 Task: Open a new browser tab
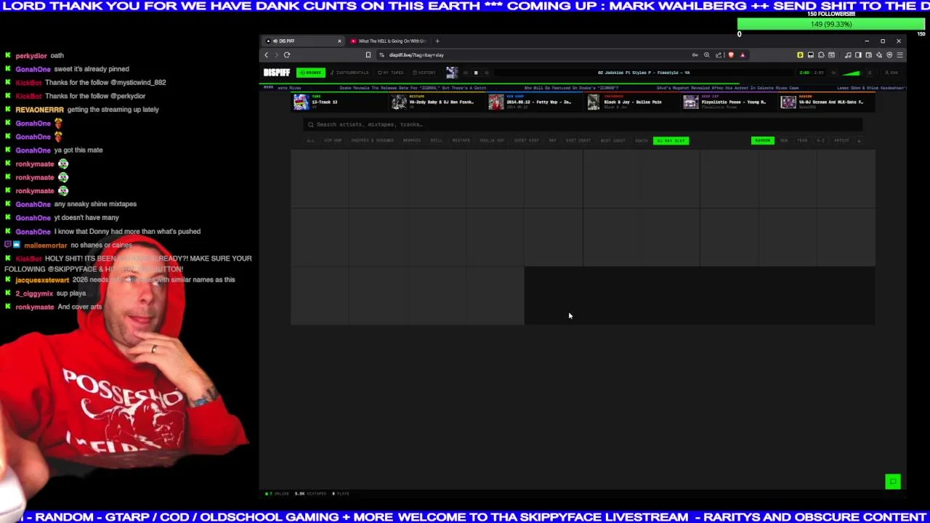pyautogui.click(x=437, y=41)
